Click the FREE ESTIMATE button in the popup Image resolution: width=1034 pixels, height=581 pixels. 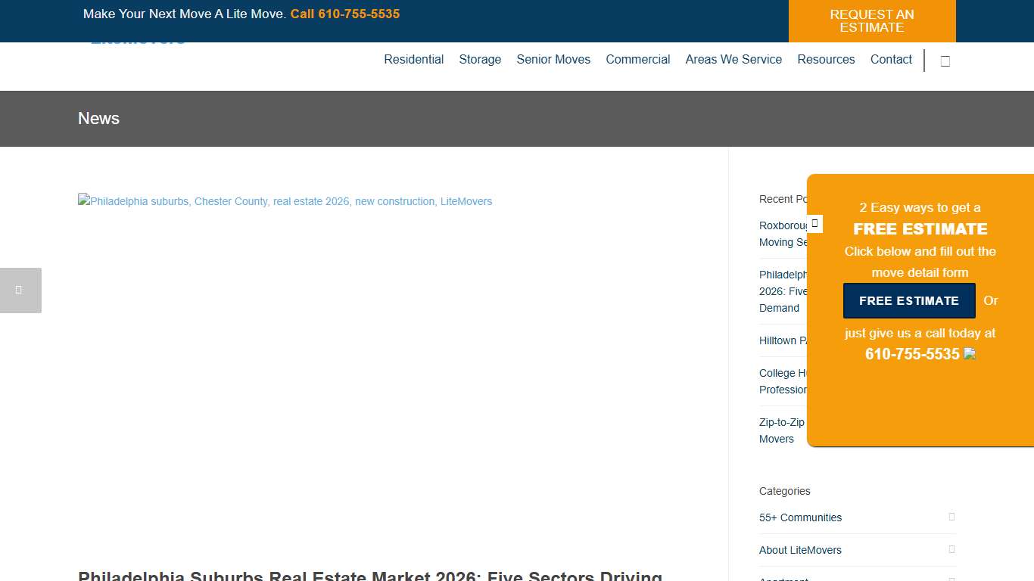tap(908, 300)
